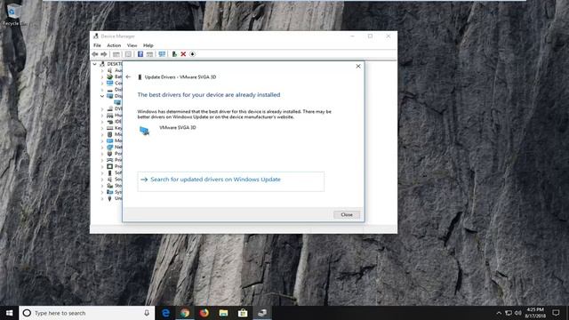
Task: Click the scan for hardware changes monitor icon
Action: click(x=162, y=54)
